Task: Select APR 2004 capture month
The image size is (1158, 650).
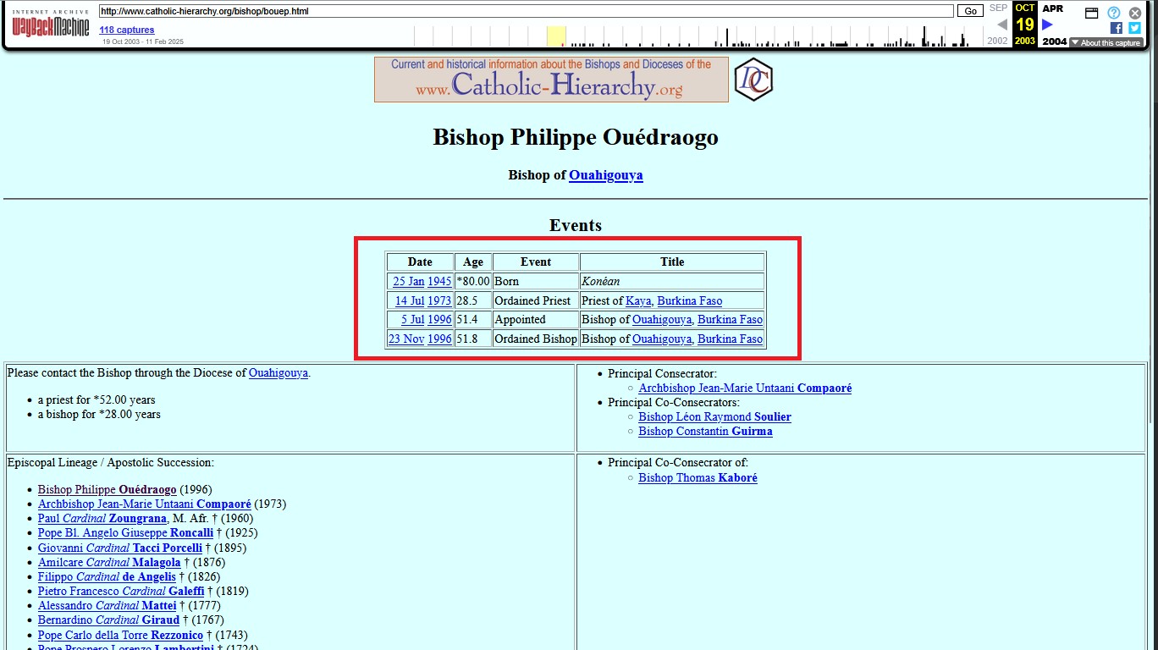Action: click(x=1053, y=8)
